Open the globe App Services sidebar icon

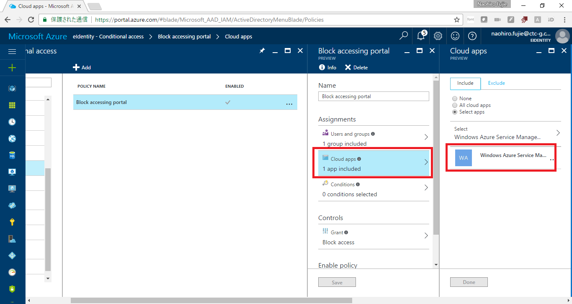[12, 139]
